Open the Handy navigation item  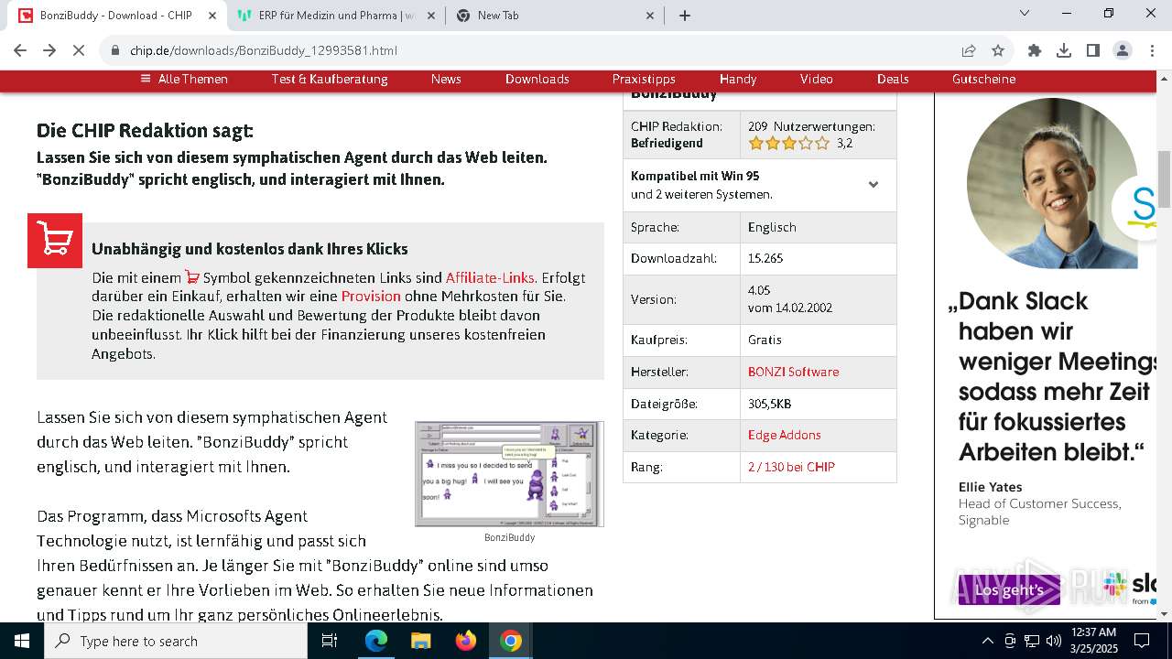[738, 79]
